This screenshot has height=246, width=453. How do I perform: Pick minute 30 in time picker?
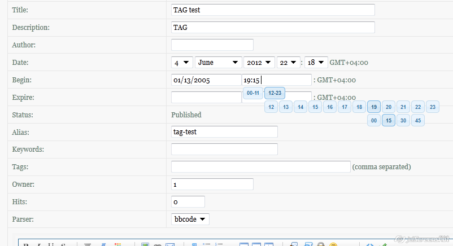(403, 120)
